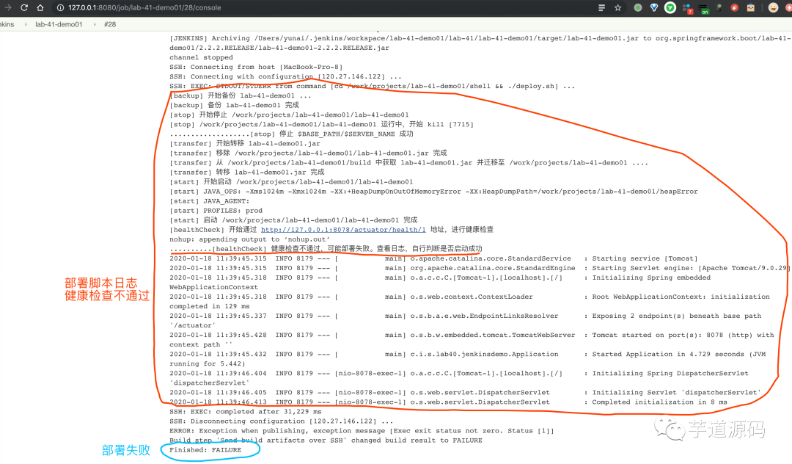Open the blue diamond extension
Viewport: 792px width, 464px height.
pyautogui.click(x=653, y=7)
